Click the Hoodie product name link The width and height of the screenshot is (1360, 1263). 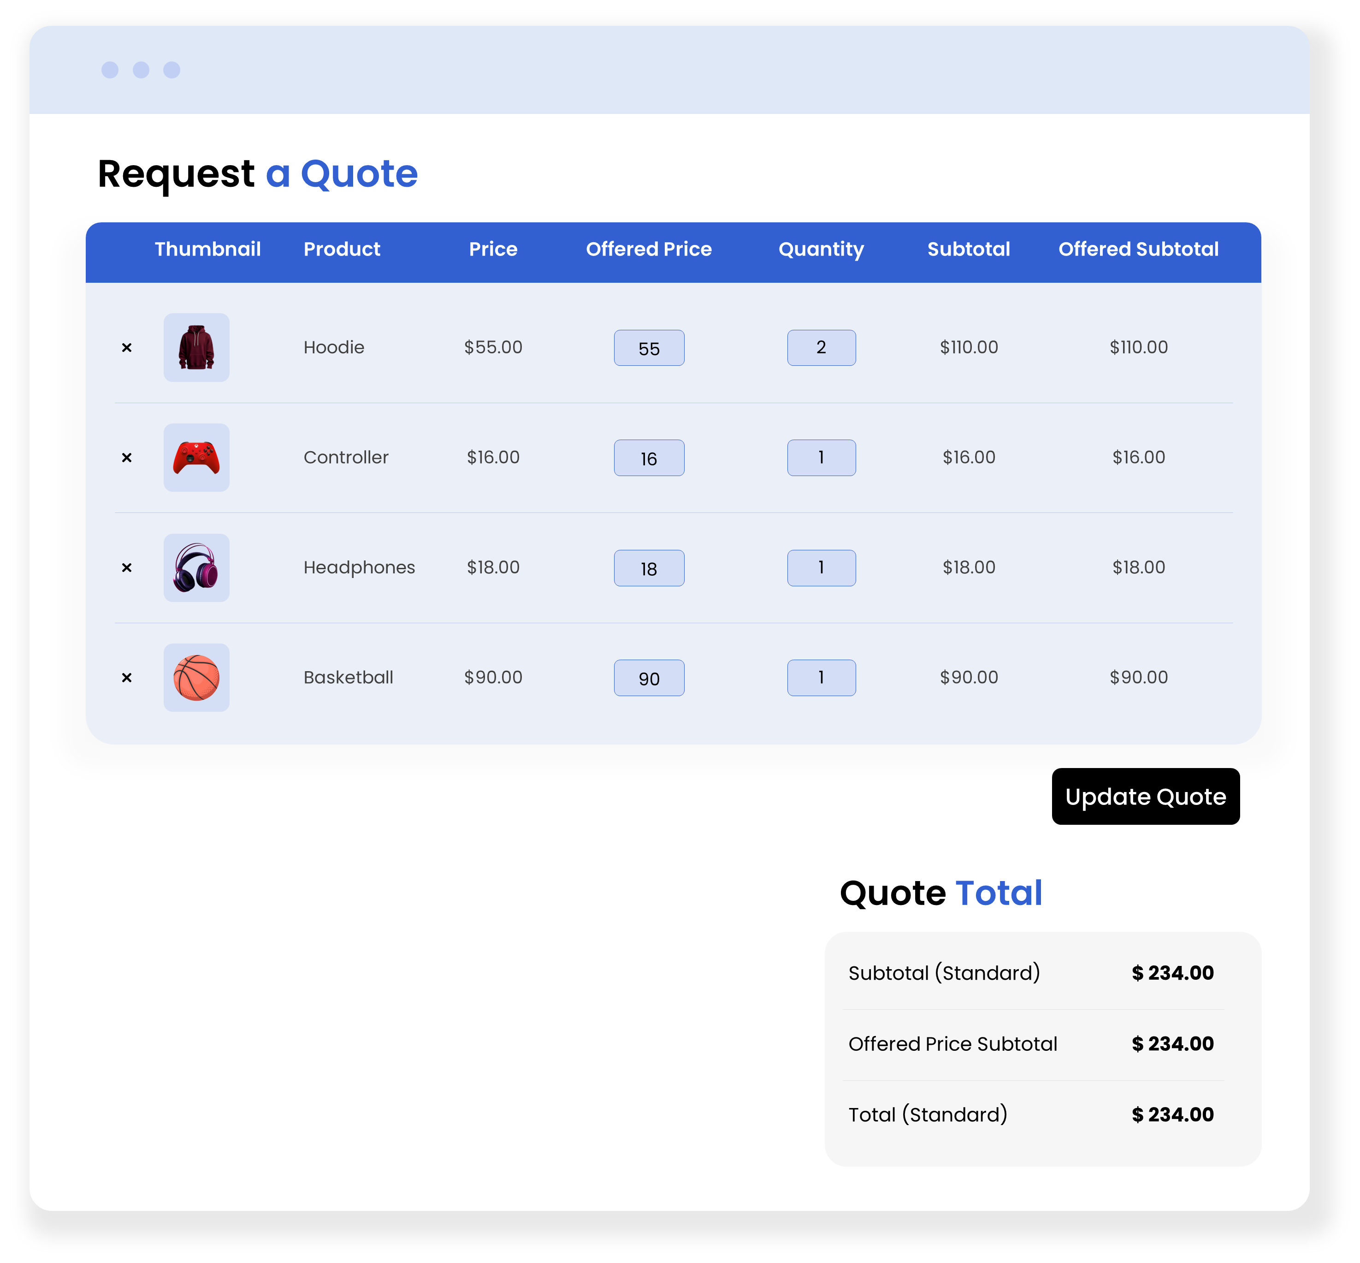click(x=333, y=347)
